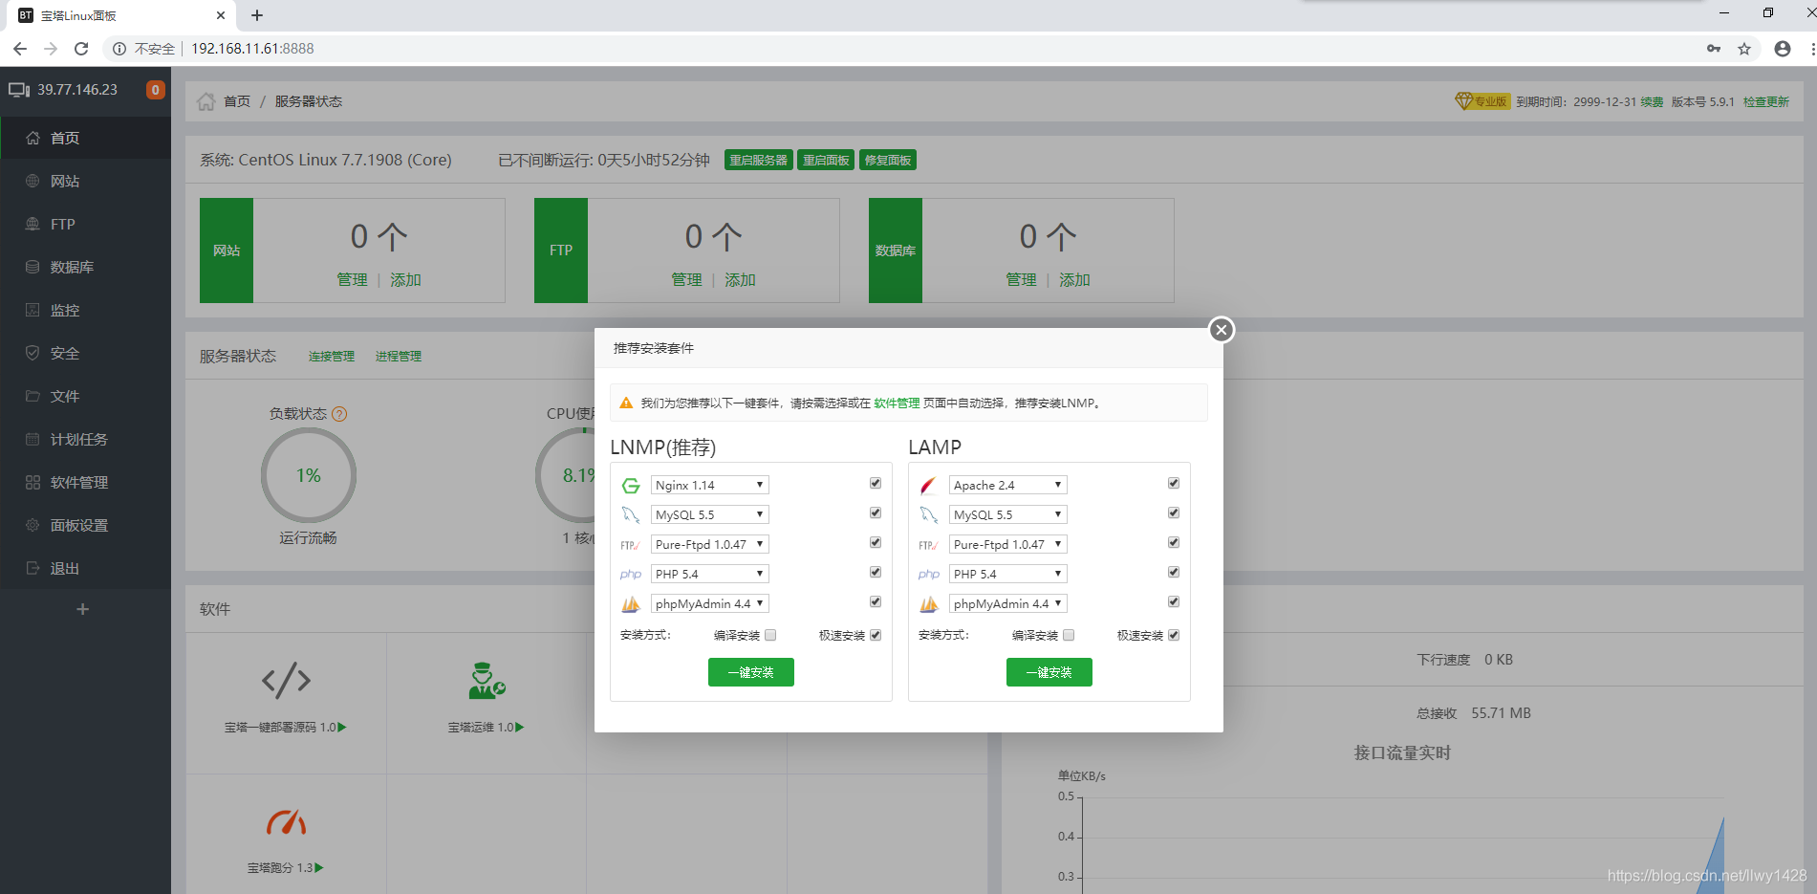This screenshot has width=1817, height=894.
Task: Open 数据库 (Database) in sidebar
Action: coord(85,267)
